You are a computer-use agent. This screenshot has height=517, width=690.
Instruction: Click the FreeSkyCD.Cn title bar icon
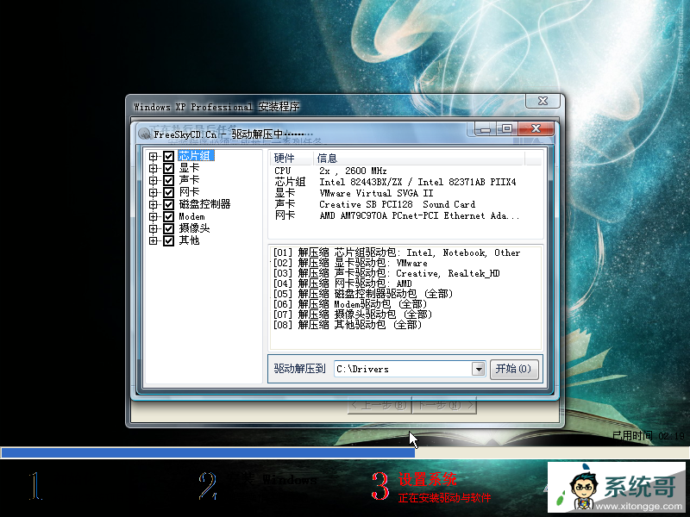pos(144,134)
